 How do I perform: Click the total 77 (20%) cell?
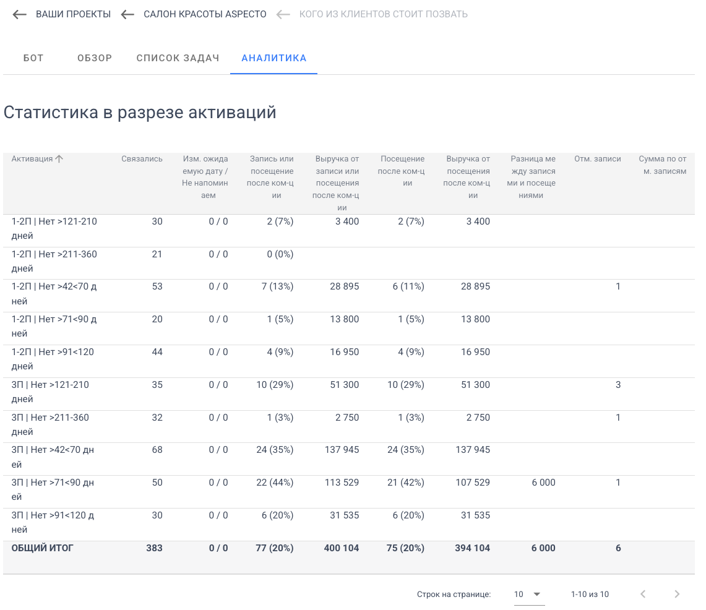(275, 548)
